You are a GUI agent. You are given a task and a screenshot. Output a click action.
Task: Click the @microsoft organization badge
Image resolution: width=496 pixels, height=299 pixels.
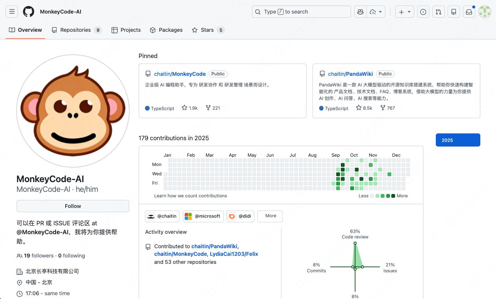pyautogui.click(x=203, y=216)
